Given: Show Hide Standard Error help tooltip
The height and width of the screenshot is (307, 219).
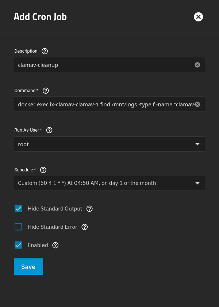Looking at the screenshot, I should tap(85, 227).
